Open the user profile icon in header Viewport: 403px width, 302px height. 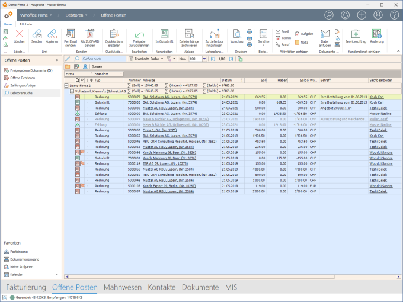pyautogui.click(x=378, y=15)
